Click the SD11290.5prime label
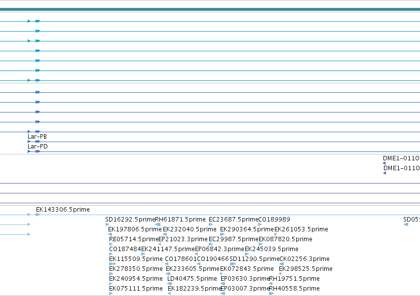420x296 pixels. point(255,259)
